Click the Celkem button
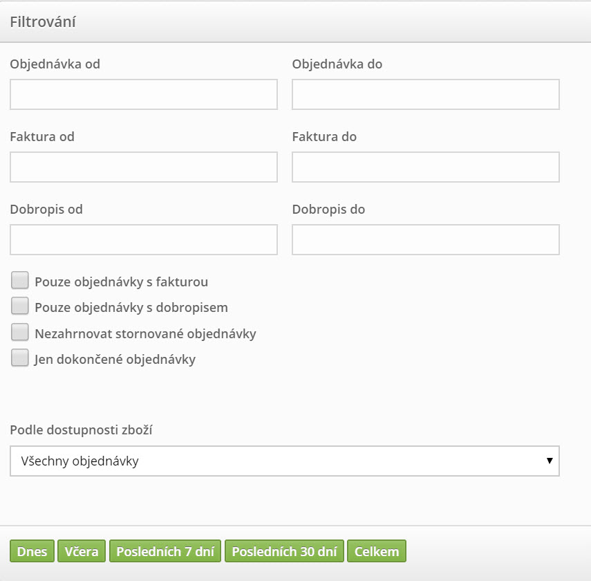 pyautogui.click(x=377, y=551)
